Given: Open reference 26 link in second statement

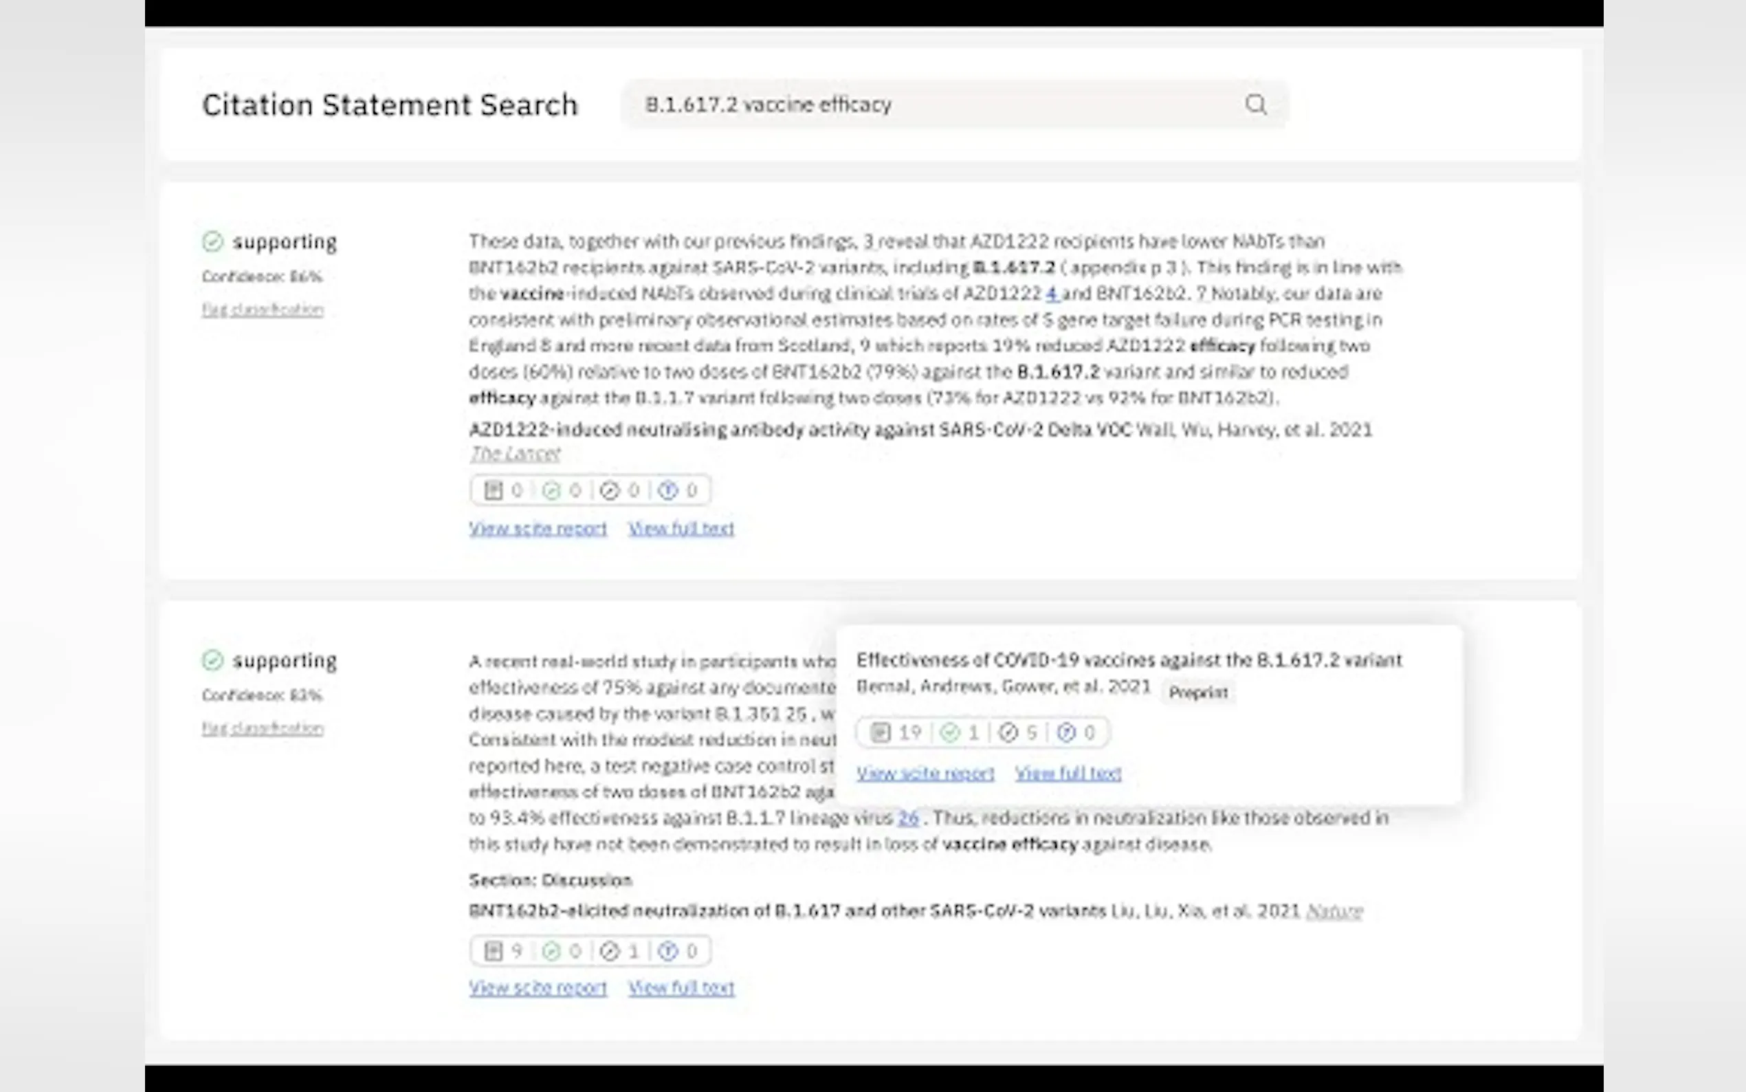Looking at the screenshot, I should pos(908,818).
